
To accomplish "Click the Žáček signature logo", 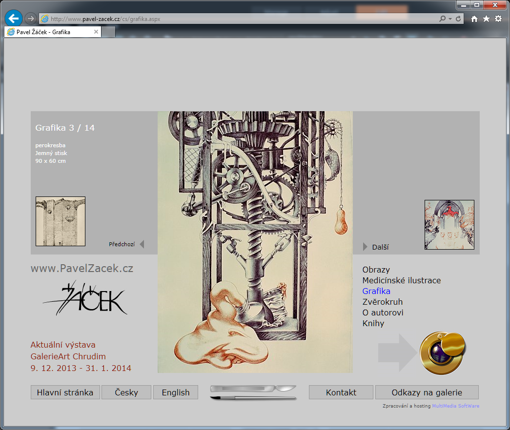I will (85, 298).
